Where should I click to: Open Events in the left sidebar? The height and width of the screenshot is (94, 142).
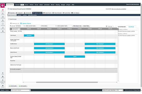tap(3, 10)
